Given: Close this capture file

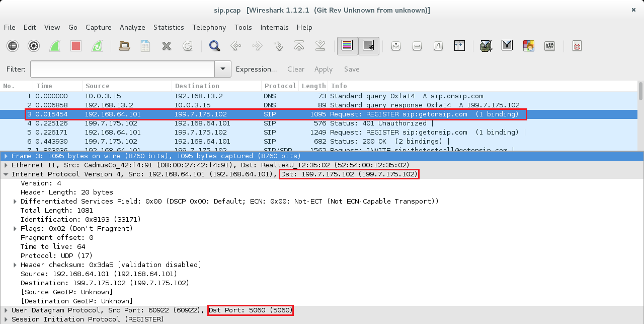Looking at the screenshot, I should [x=167, y=46].
